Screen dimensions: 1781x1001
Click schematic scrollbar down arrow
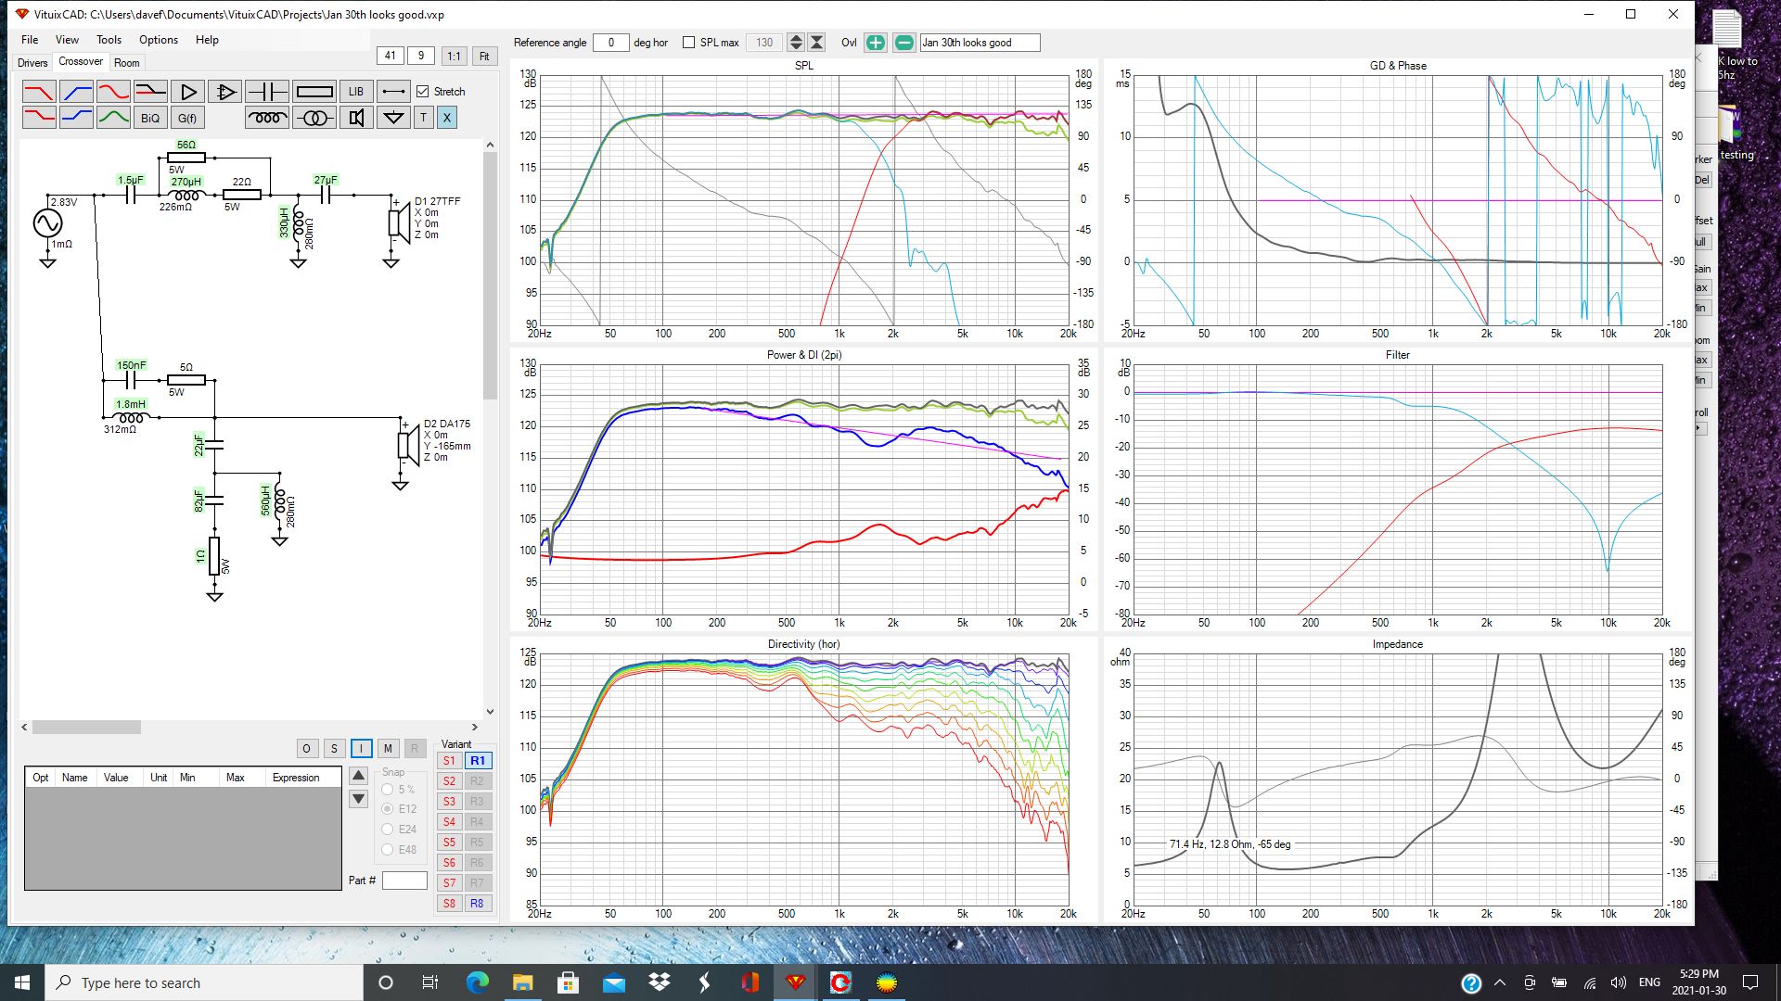490,712
